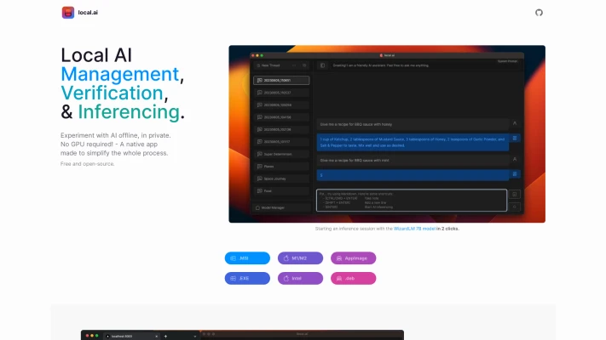Click the local.ai site title

[x=88, y=13]
